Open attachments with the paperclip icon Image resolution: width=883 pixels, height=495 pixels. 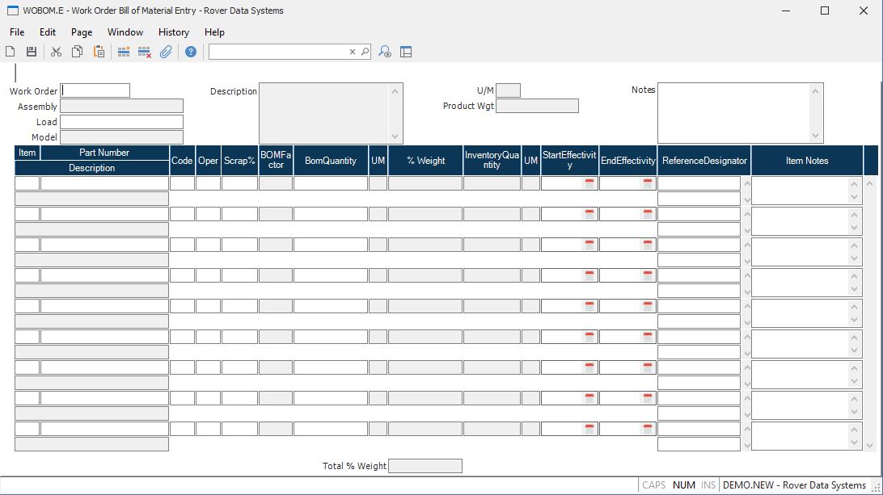pyautogui.click(x=166, y=52)
